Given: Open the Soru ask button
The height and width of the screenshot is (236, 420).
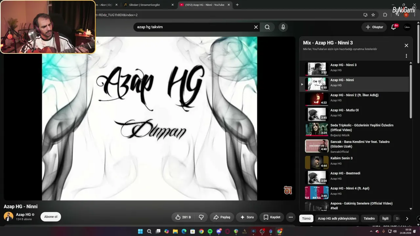Looking at the screenshot, I should (x=247, y=217).
